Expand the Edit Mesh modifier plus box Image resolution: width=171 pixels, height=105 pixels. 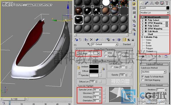point(146,31)
